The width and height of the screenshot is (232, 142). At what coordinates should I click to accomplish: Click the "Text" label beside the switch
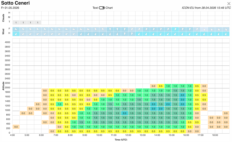pyautogui.click(x=95, y=8)
